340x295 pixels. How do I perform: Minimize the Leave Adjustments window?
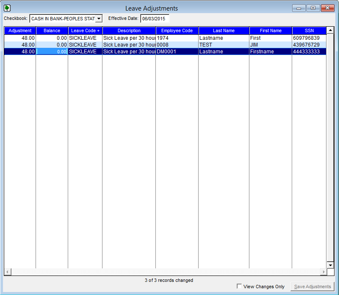(x=299, y=8)
